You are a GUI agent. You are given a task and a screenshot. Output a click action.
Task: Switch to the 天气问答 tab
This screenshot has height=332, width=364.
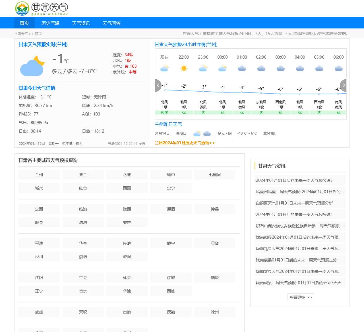pos(112,23)
